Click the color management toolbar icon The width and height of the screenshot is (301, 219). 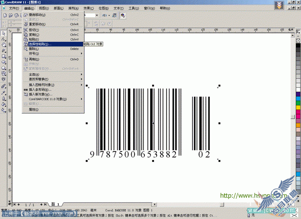coord(123,15)
